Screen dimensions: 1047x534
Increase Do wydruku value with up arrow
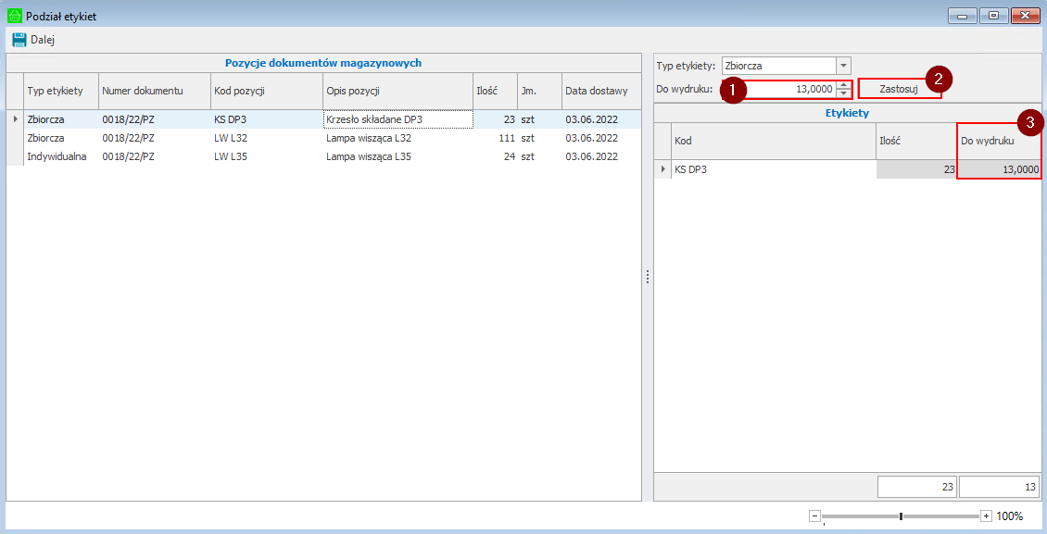tap(843, 85)
